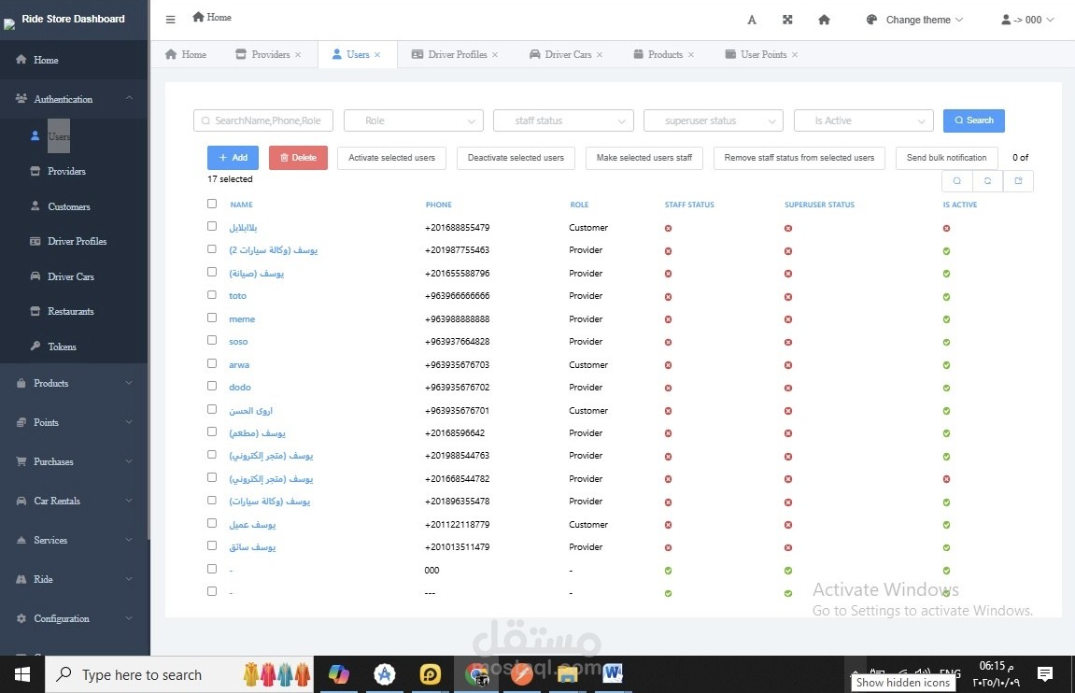Image resolution: width=1075 pixels, height=693 pixels.
Task: Click Activate selected users button
Action: coord(391,158)
